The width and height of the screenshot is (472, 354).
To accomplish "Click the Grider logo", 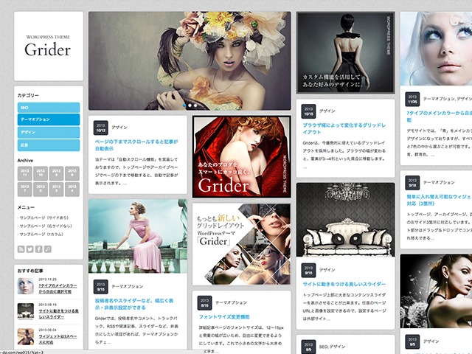I will [x=47, y=46].
